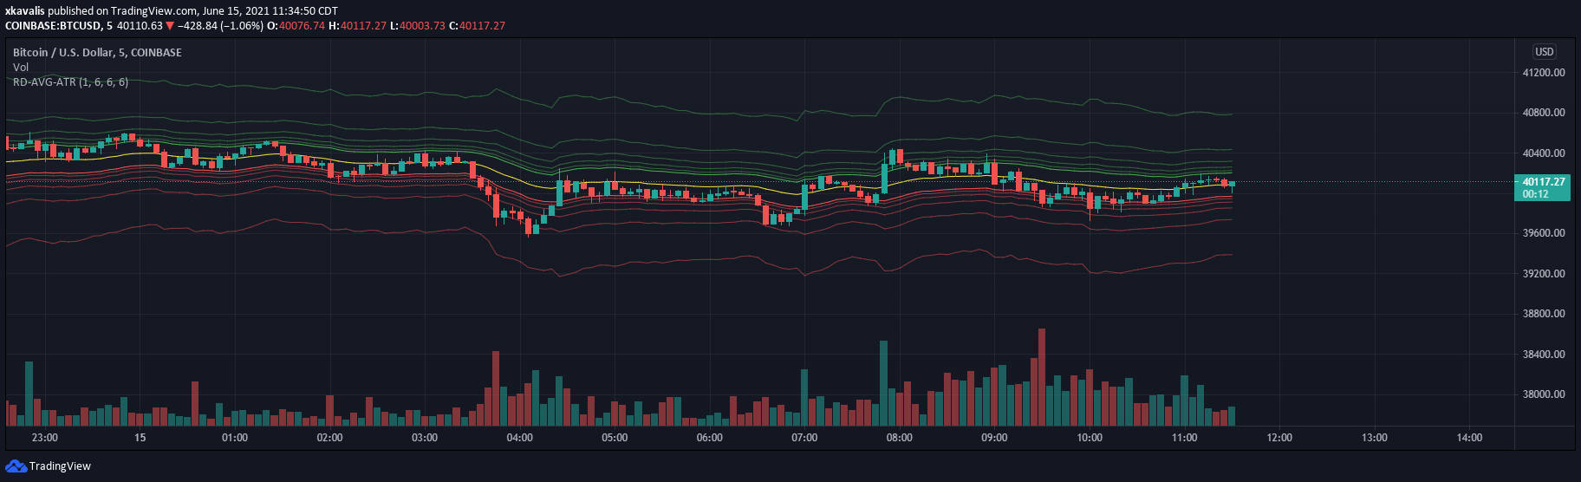Click the RD-AVG-ATR (1, 6, 6, 6) indicator label

pyautogui.click(x=70, y=81)
